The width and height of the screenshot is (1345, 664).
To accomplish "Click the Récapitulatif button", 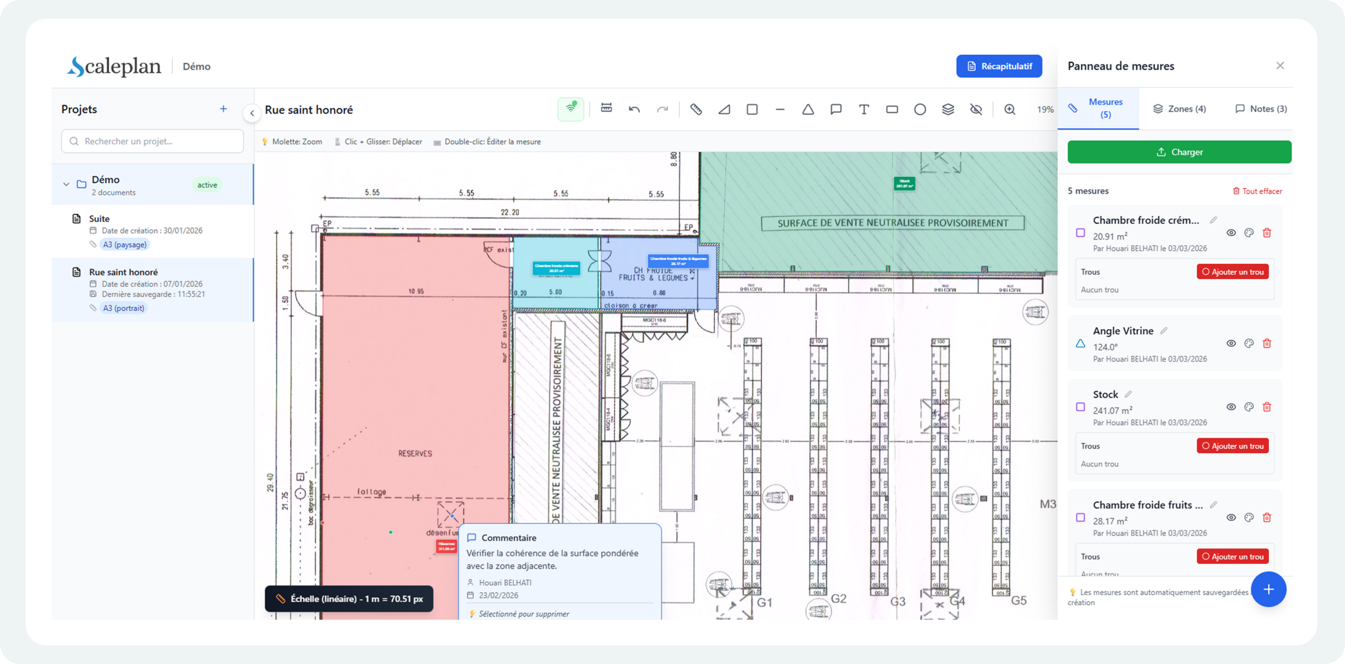I will tap(999, 66).
